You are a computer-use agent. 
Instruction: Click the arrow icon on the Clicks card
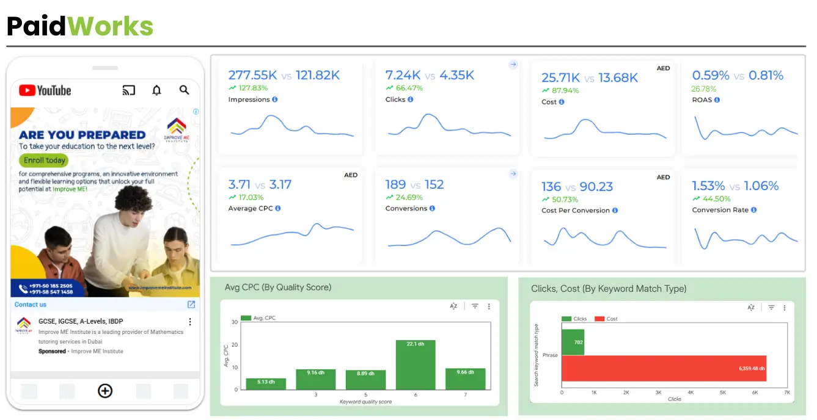tap(513, 64)
